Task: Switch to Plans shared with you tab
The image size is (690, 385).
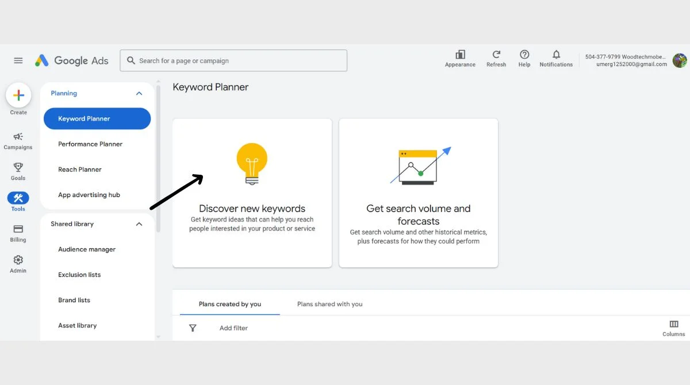Action: [x=330, y=304]
